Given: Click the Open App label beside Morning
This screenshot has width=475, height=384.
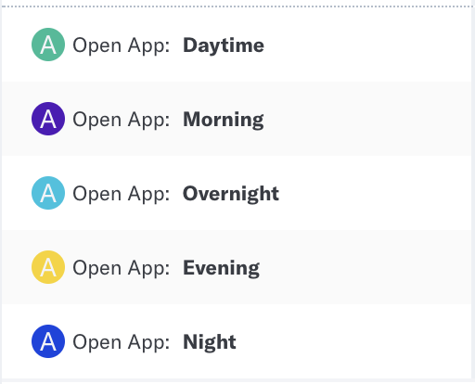Looking at the screenshot, I should point(122,121).
